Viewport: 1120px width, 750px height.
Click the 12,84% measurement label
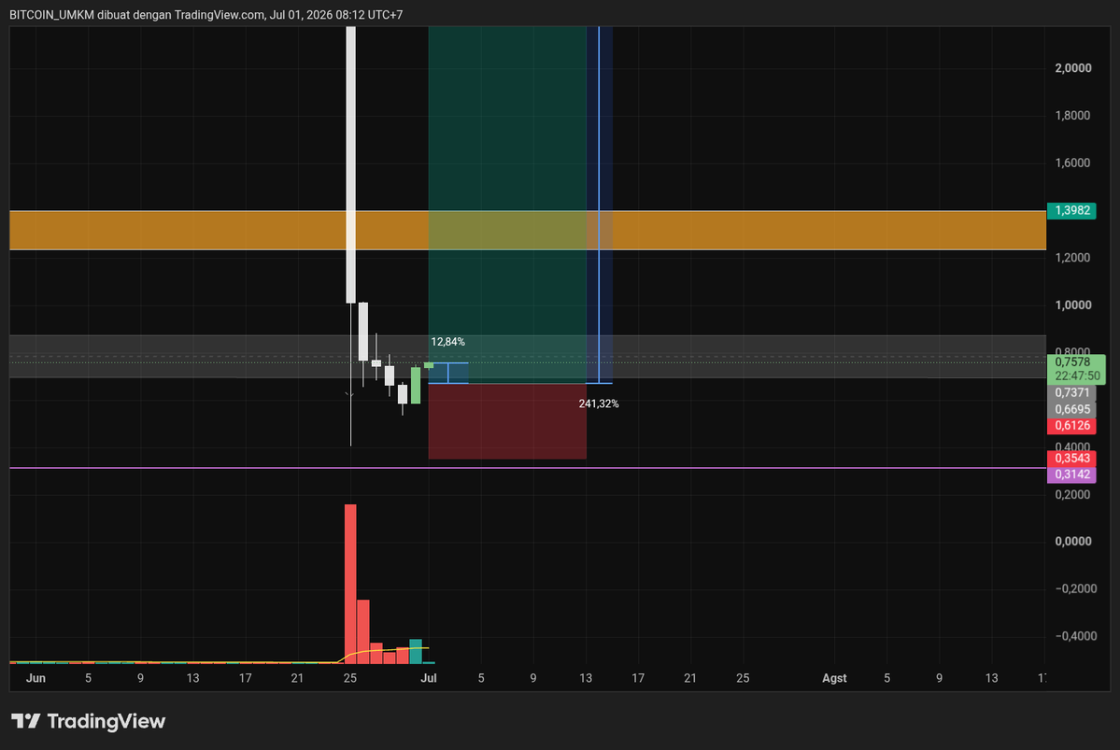(447, 342)
